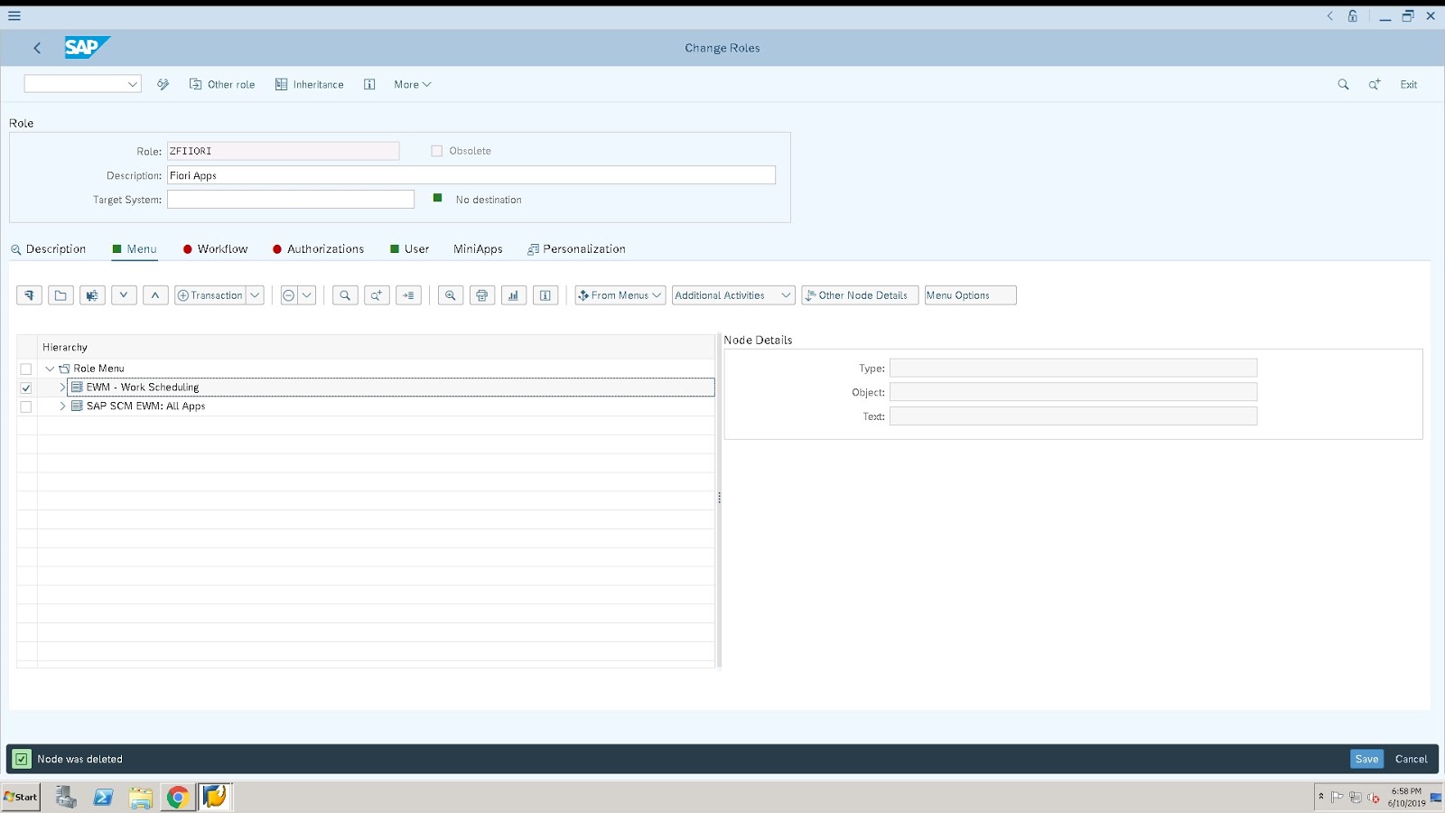Click the SAP back arrow
The height and width of the screenshot is (813, 1445).
(x=37, y=48)
